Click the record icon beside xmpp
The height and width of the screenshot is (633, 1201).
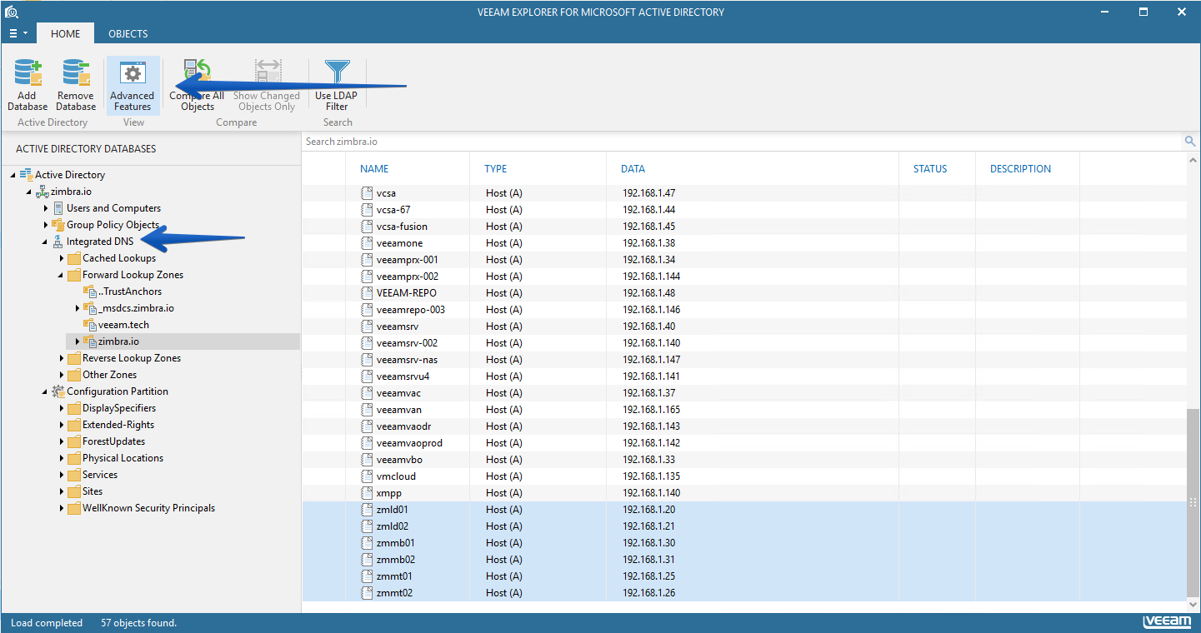(367, 493)
